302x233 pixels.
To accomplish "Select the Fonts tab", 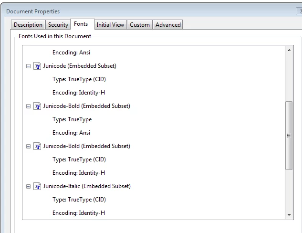I will (81, 24).
